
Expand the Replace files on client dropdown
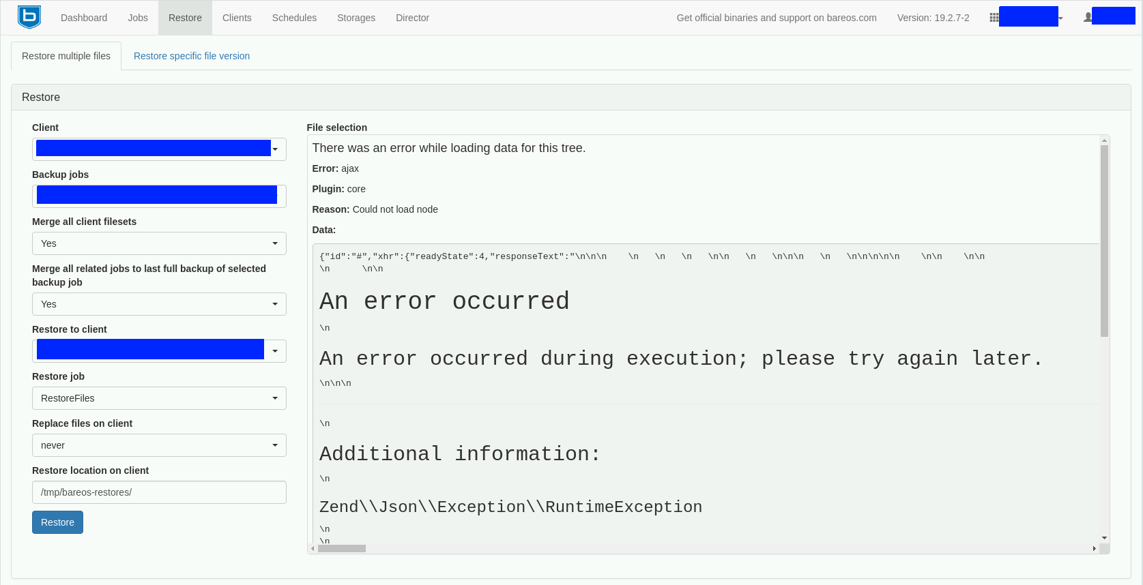point(158,445)
